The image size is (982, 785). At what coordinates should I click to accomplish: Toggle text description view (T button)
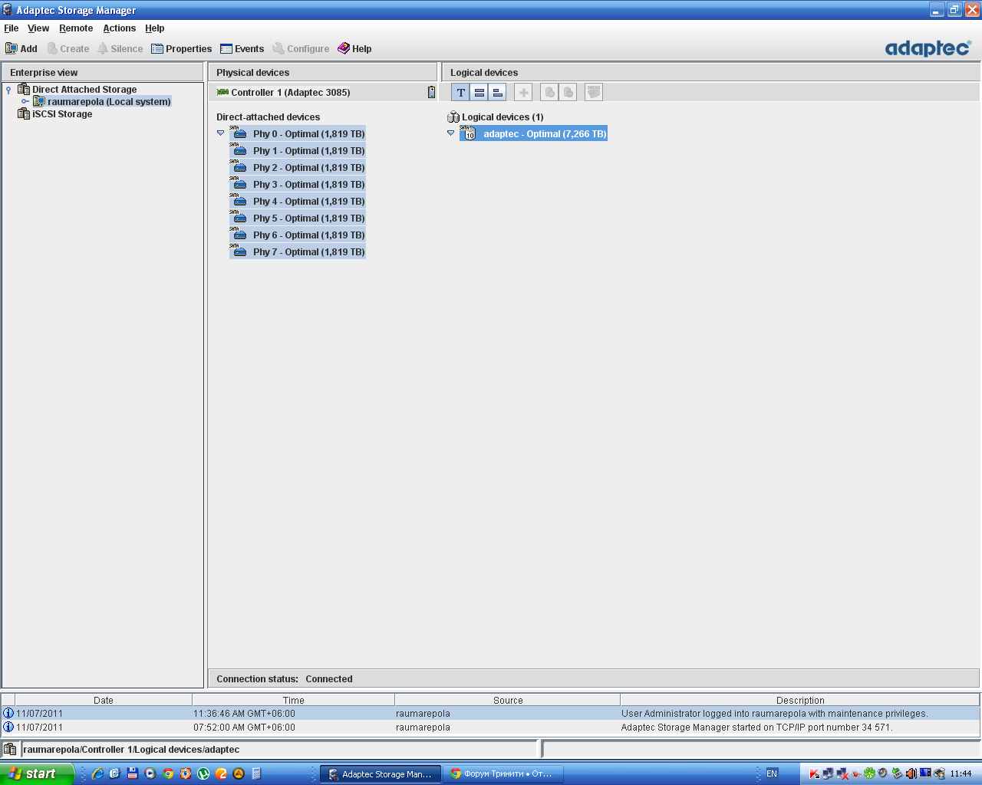coord(460,93)
